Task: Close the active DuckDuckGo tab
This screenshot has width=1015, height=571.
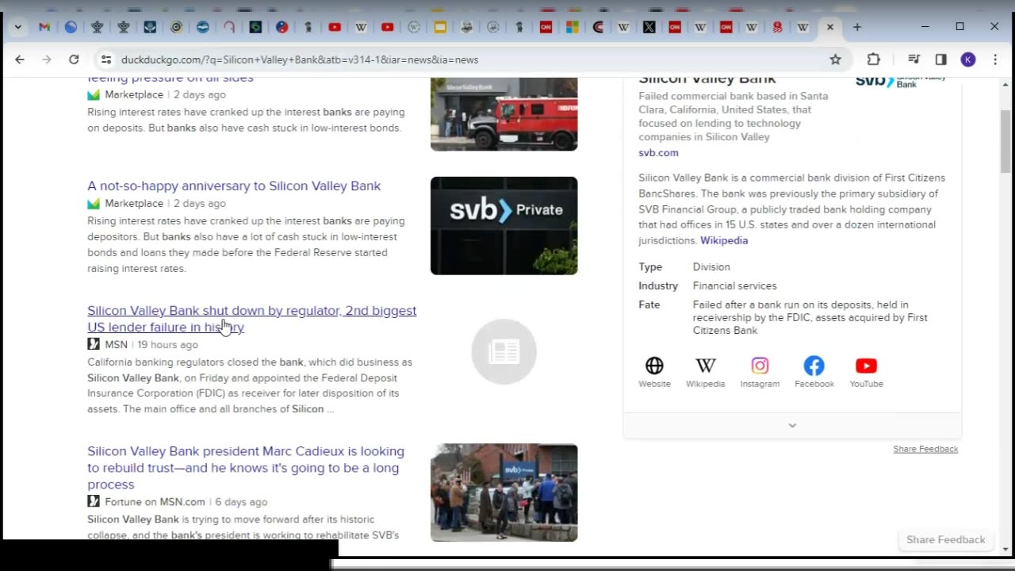Action: (830, 27)
